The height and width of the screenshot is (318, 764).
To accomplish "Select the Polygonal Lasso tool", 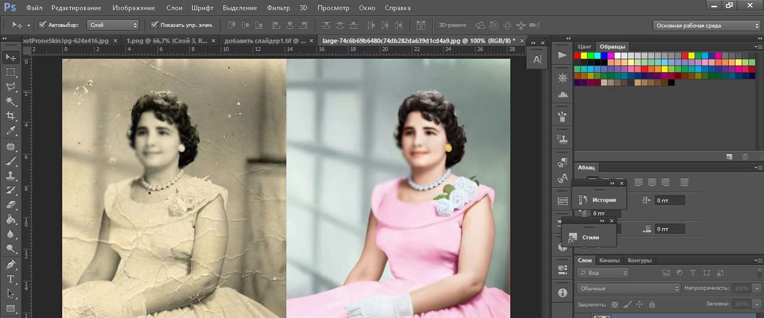I will [x=11, y=87].
